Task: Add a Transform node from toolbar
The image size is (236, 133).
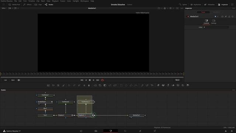Action: (x=115, y=85)
